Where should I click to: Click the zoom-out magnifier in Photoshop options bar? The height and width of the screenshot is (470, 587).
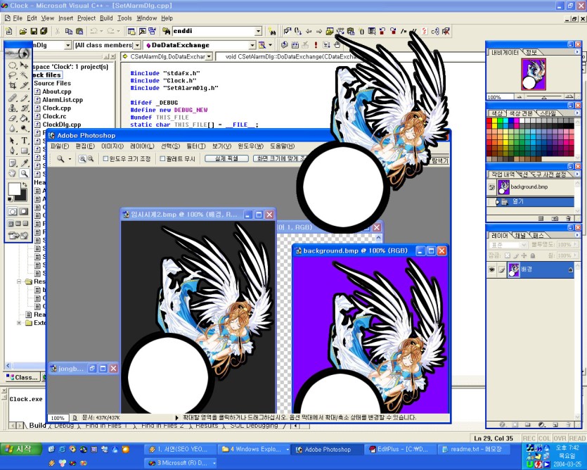click(91, 159)
